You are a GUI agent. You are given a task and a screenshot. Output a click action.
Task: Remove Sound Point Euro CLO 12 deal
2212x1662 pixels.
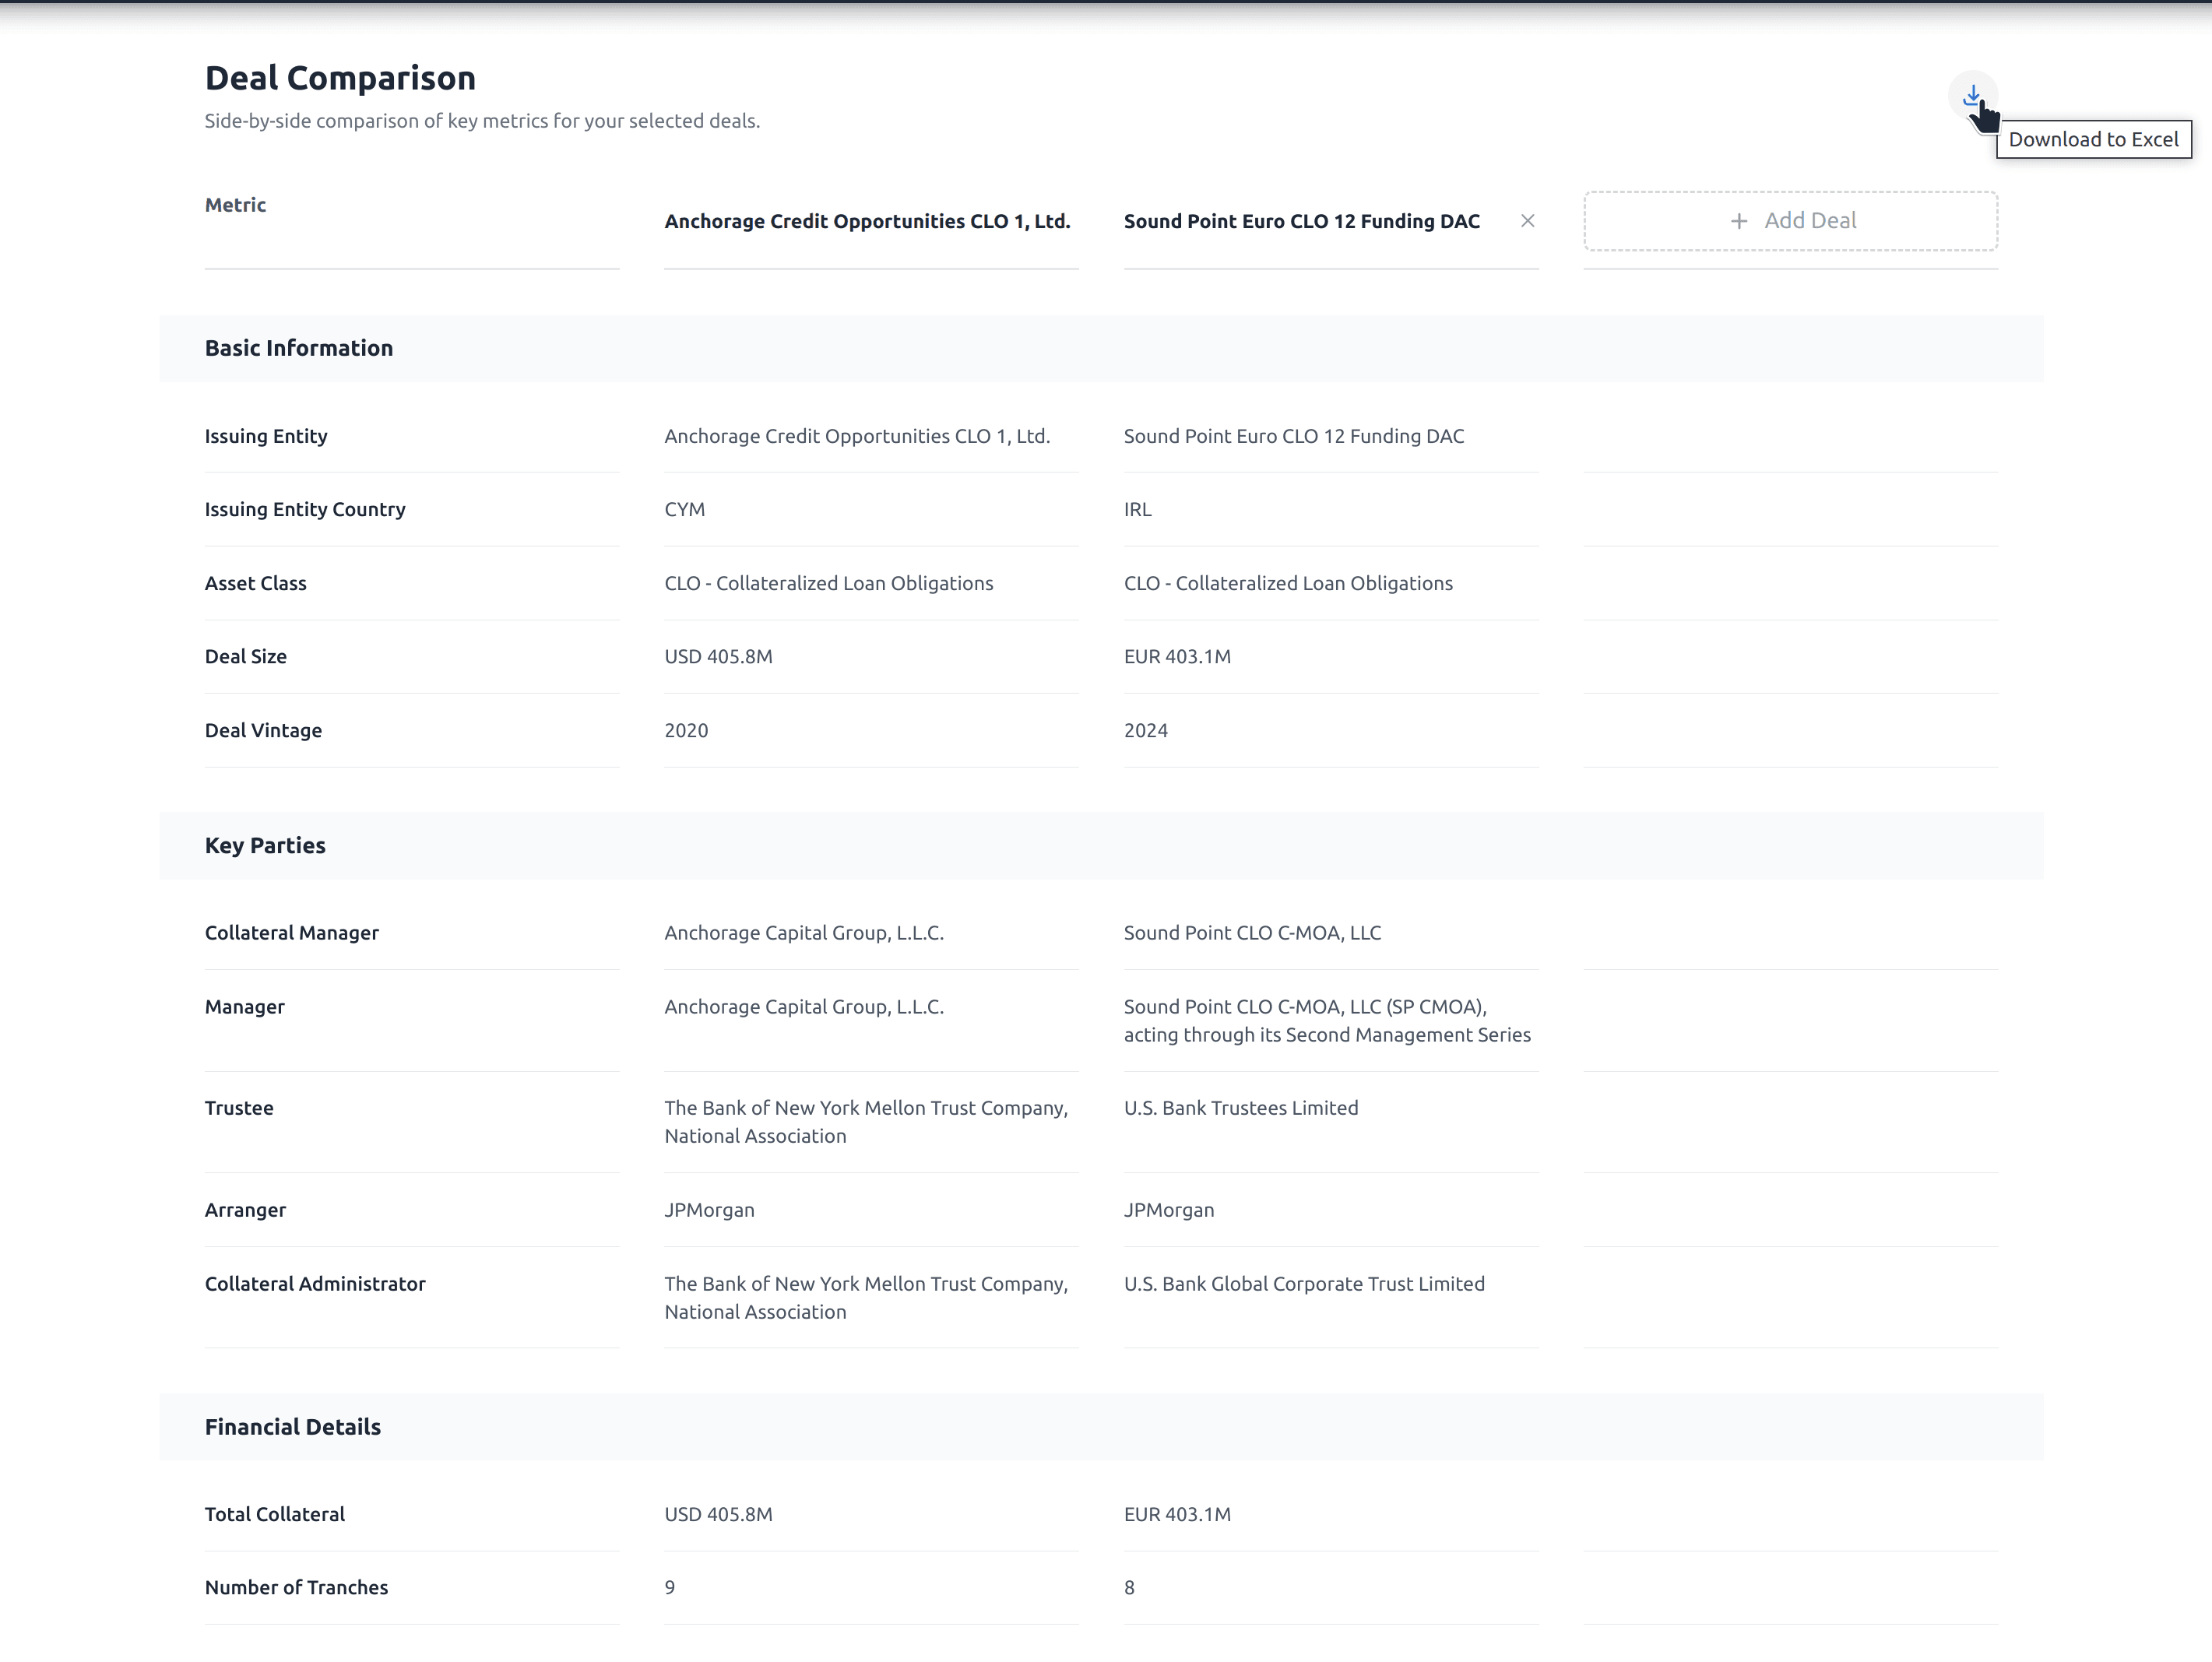1527,221
